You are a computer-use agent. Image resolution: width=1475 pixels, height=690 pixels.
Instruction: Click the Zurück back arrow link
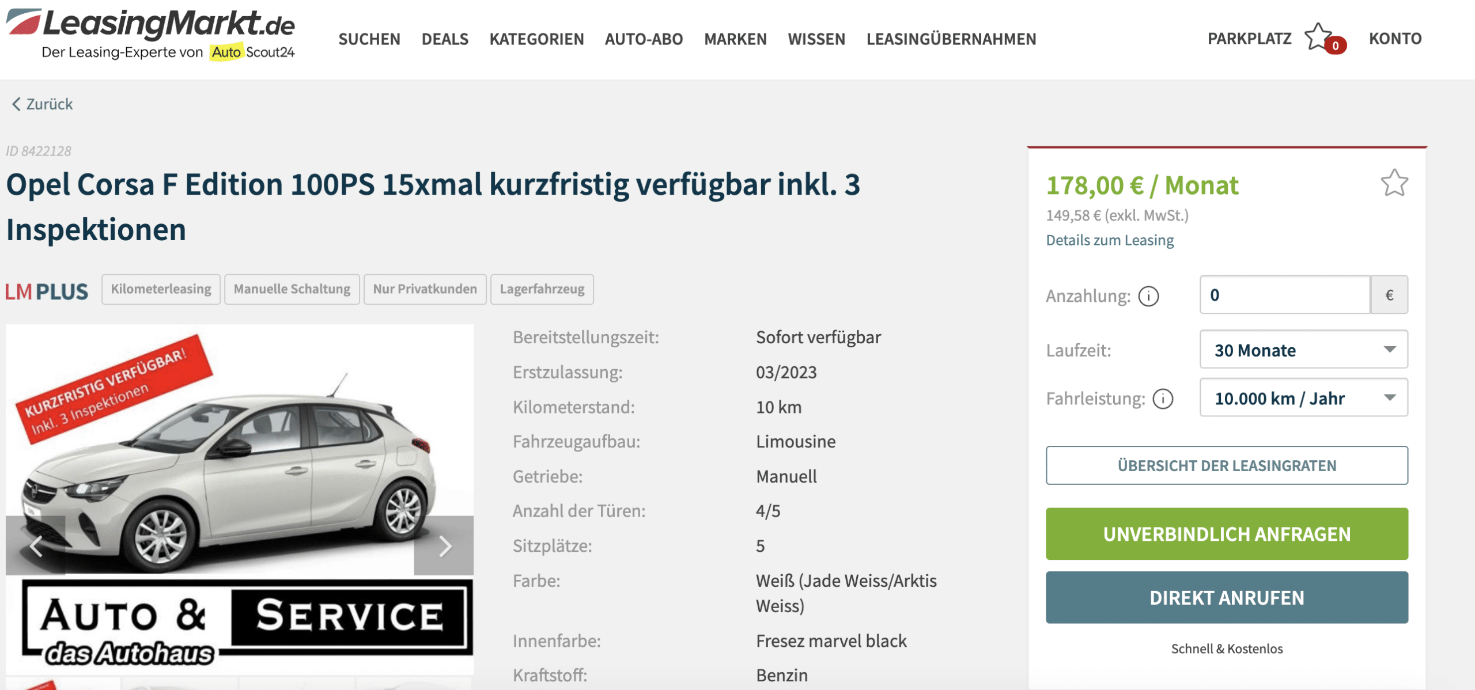click(x=42, y=104)
